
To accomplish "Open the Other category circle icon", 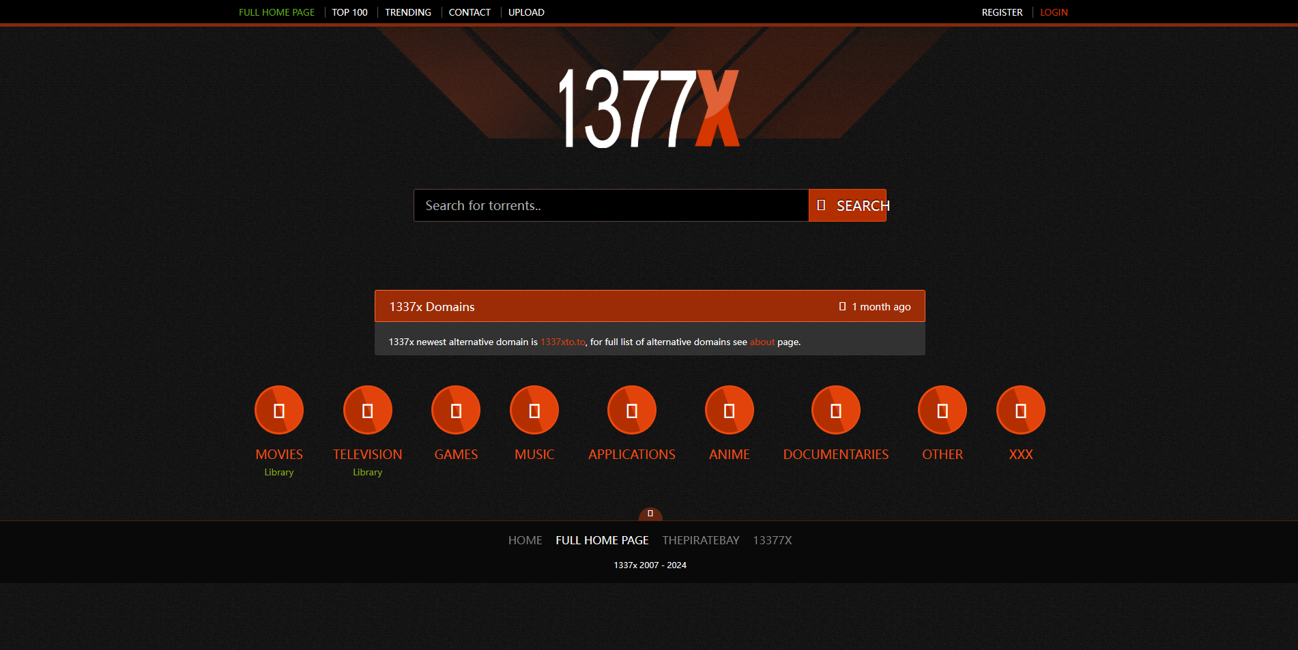I will (x=942, y=410).
